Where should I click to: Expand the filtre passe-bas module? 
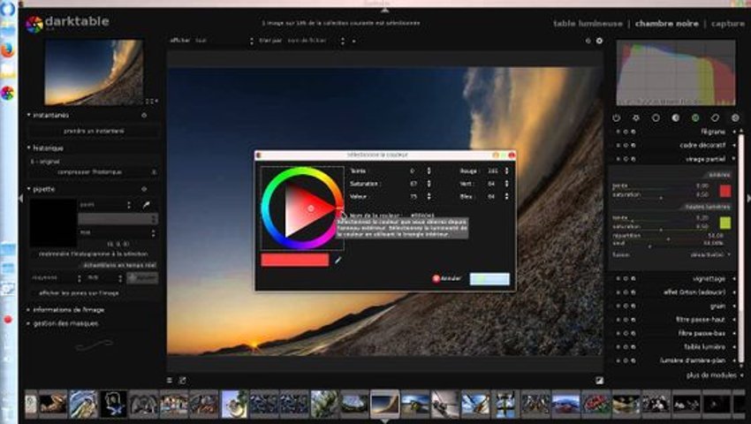(702, 333)
